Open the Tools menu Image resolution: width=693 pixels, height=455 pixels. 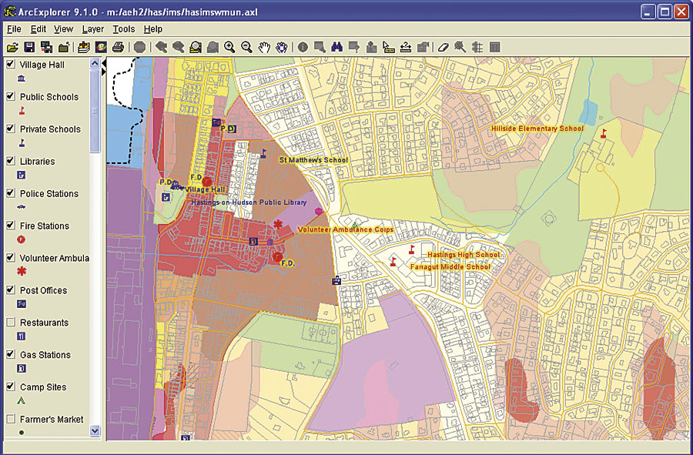coord(123,29)
